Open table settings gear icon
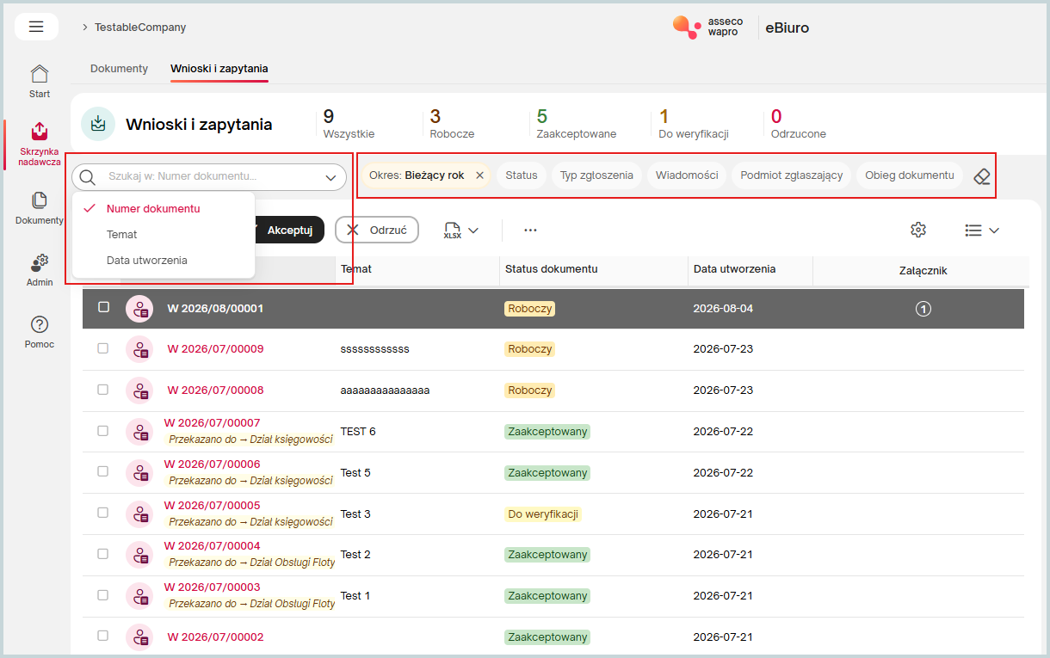This screenshot has width=1050, height=658. 918,230
